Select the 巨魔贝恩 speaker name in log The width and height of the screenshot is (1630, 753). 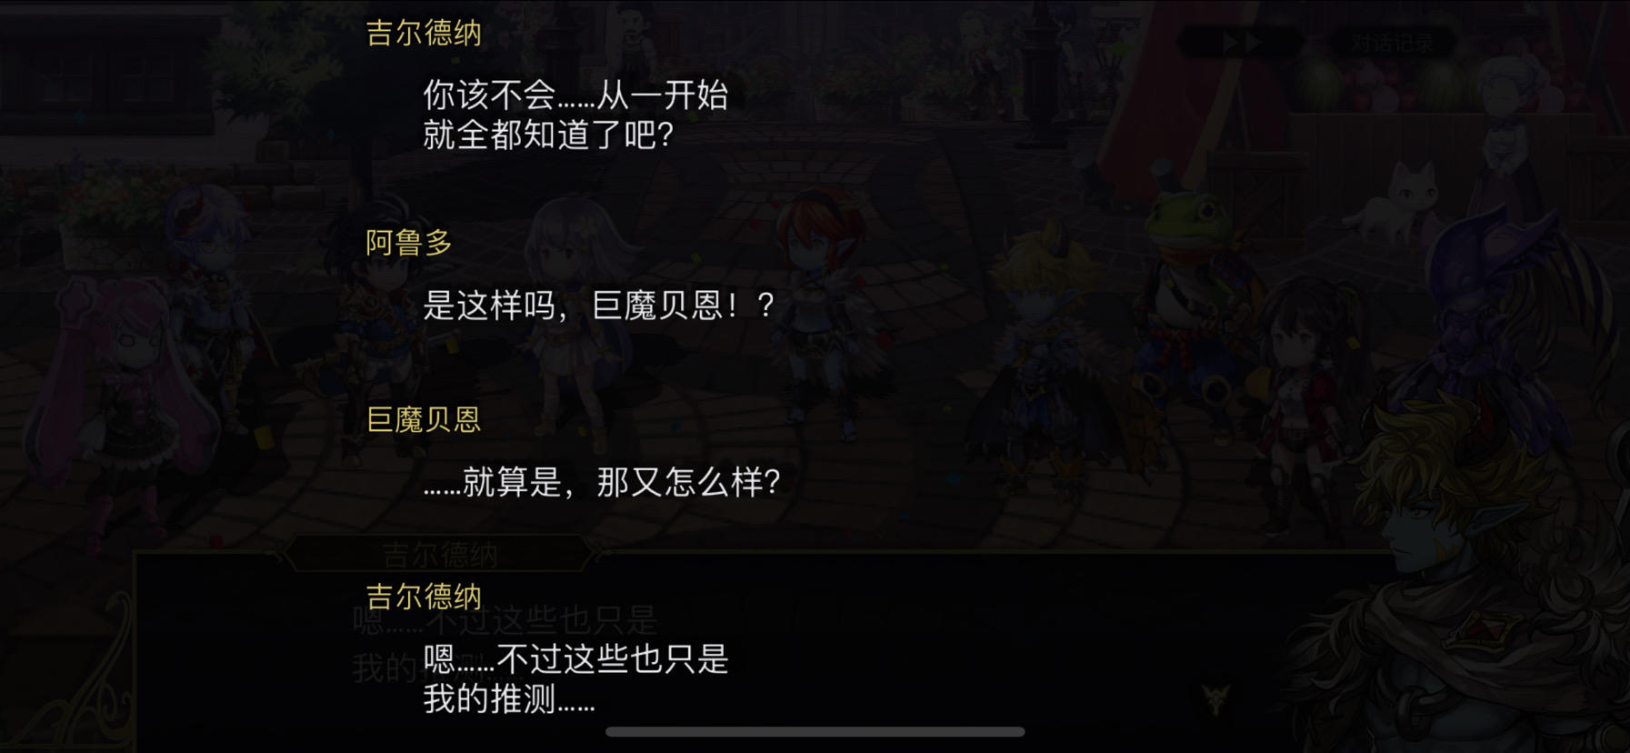pyautogui.click(x=424, y=419)
